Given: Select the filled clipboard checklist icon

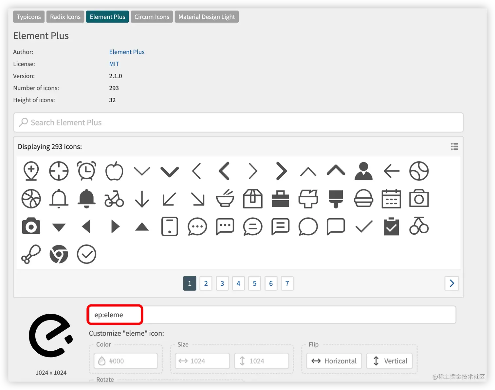Looking at the screenshot, I should coord(391,226).
